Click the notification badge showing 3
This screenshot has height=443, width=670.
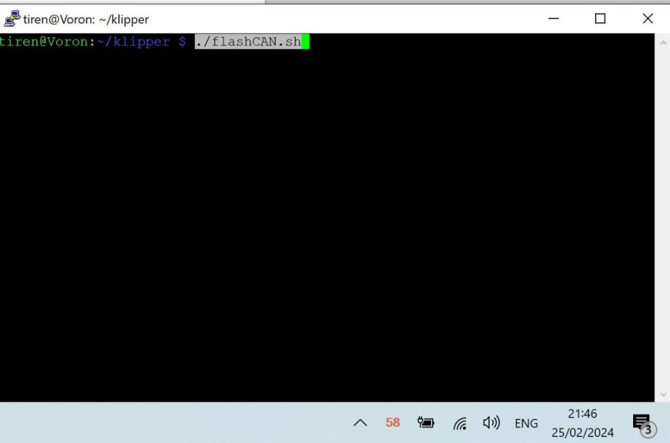point(647,430)
